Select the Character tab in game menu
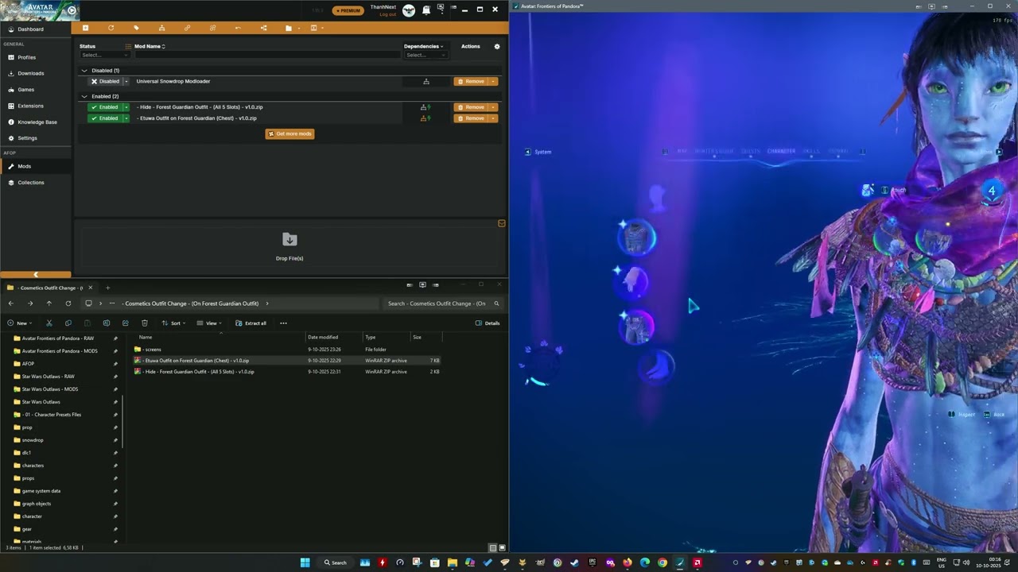This screenshot has height=572, width=1018. coord(781,151)
